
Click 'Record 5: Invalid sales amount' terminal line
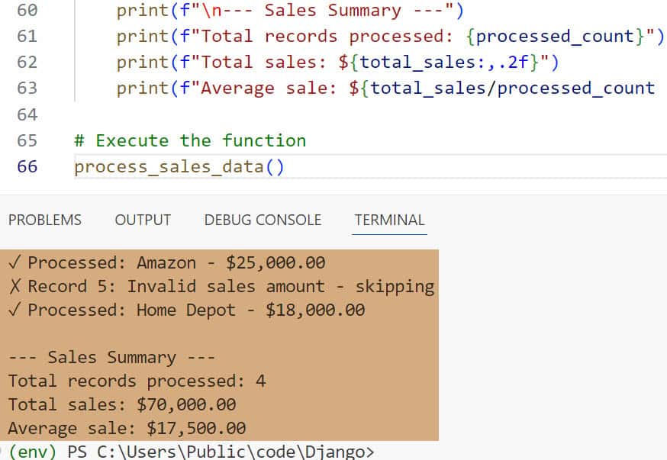221,287
